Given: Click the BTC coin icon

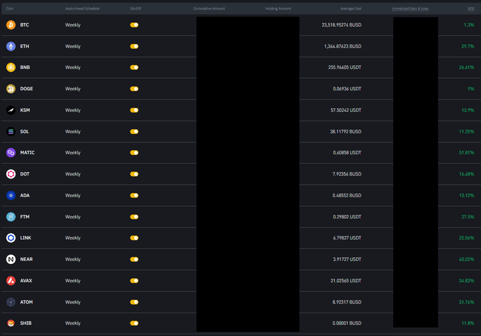Looking at the screenshot, I should coord(11,25).
